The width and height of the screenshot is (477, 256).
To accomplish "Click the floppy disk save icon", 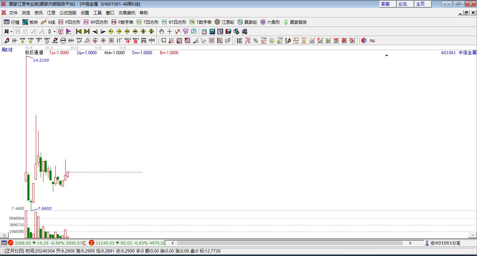I will (228, 31).
